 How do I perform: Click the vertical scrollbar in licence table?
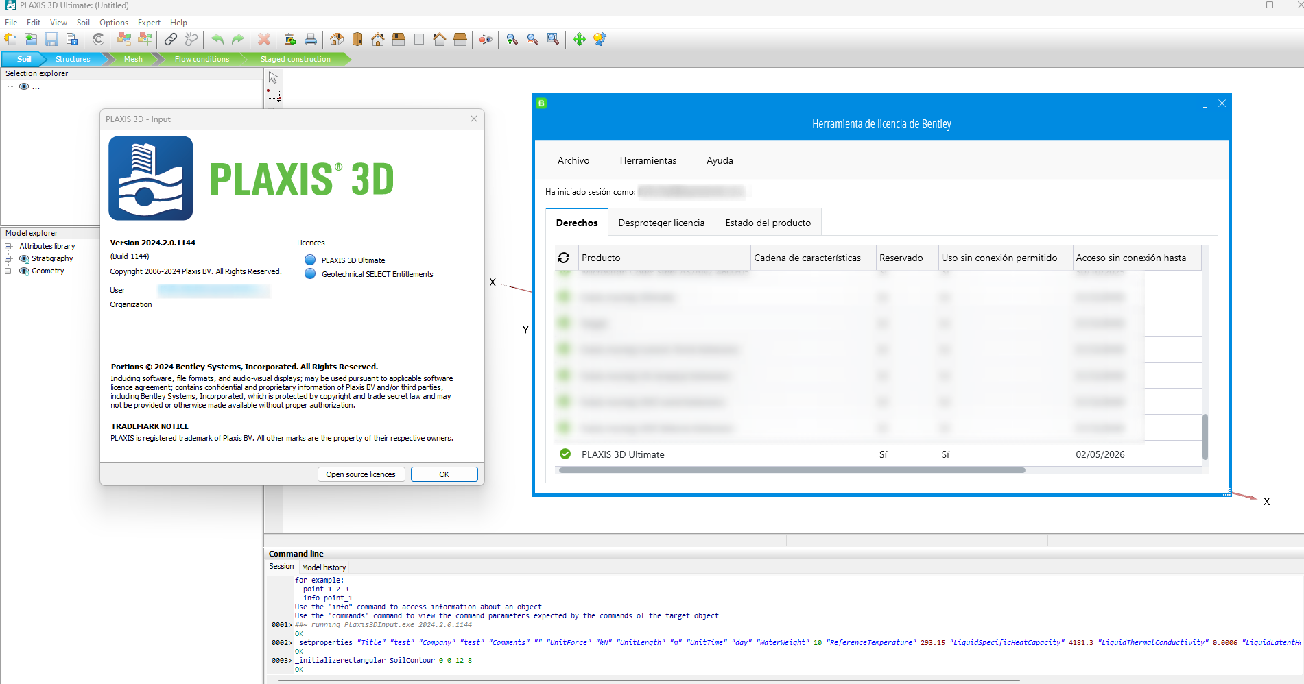coord(1205,437)
